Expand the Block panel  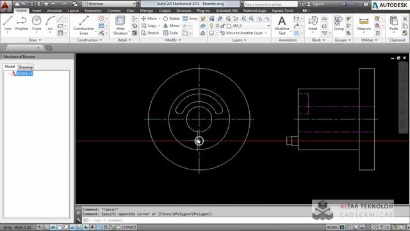pos(318,40)
